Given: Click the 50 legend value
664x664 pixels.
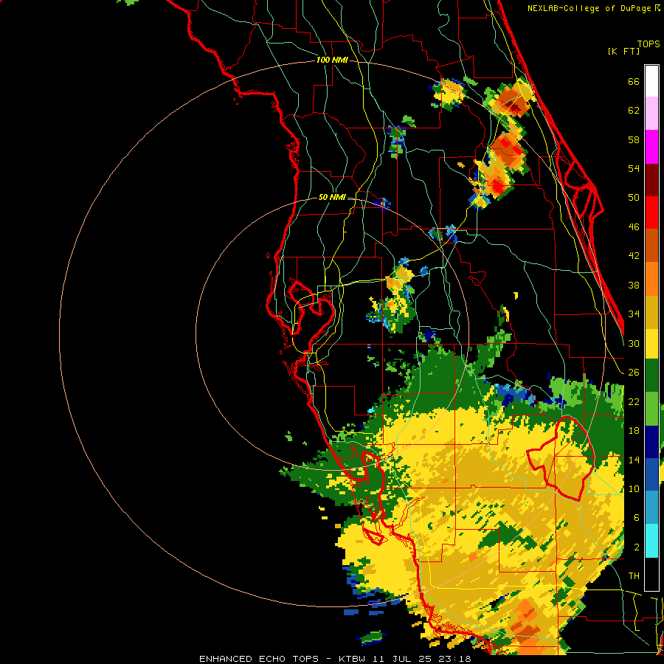Looking at the screenshot, I should coord(634,198).
